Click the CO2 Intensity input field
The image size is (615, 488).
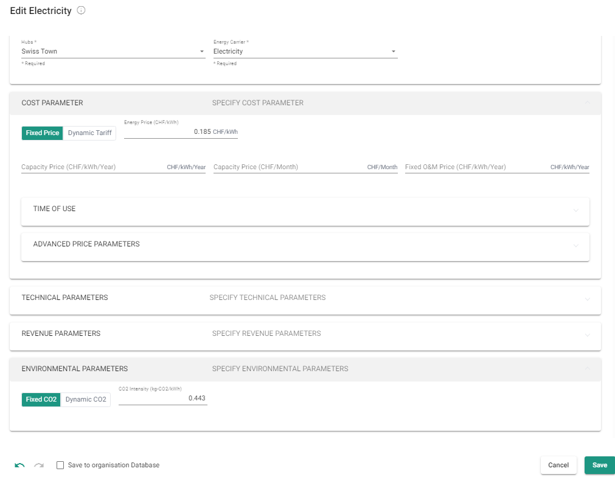coord(162,398)
